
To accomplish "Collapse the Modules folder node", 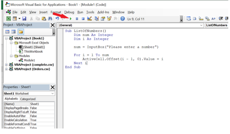I will [x=11, y=56].
